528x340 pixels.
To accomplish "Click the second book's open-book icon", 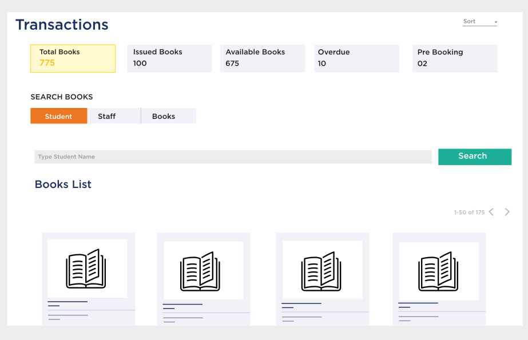I will click(x=200, y=271).
